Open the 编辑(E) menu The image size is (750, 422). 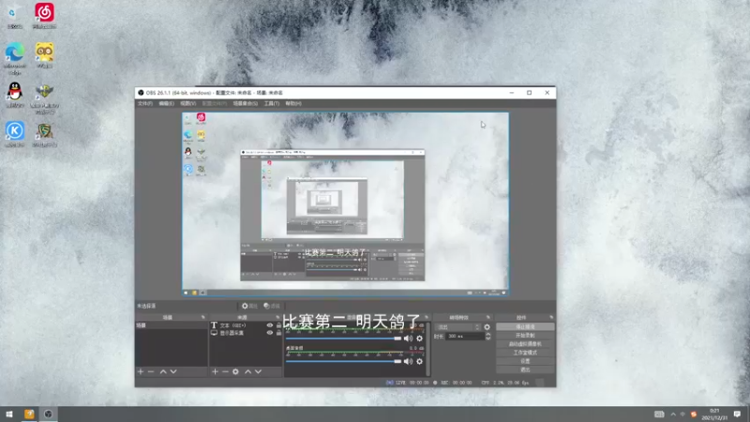click(x=167, y=103)
